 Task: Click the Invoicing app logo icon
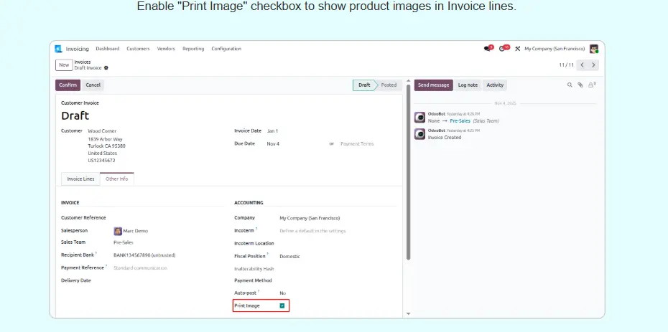[58, 49]
